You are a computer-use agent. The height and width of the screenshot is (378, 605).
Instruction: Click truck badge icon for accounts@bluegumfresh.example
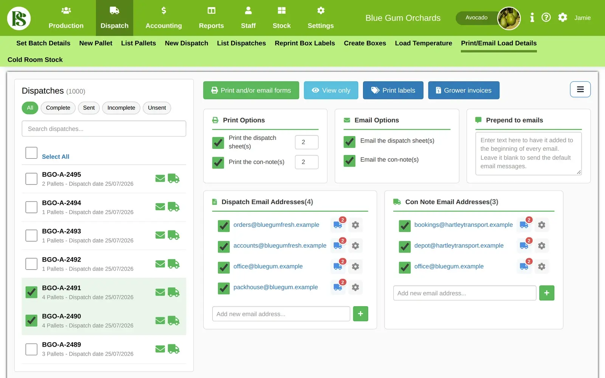point(338,246)
